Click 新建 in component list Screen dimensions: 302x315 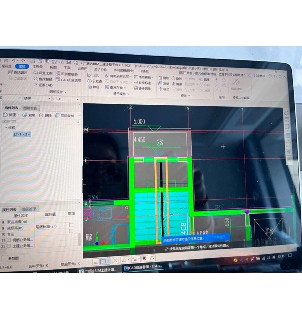coord(10,115)
